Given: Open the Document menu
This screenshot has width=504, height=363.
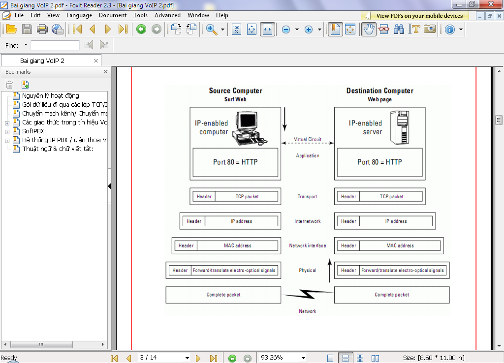Looking at the screenshot, I should point(112,15).
